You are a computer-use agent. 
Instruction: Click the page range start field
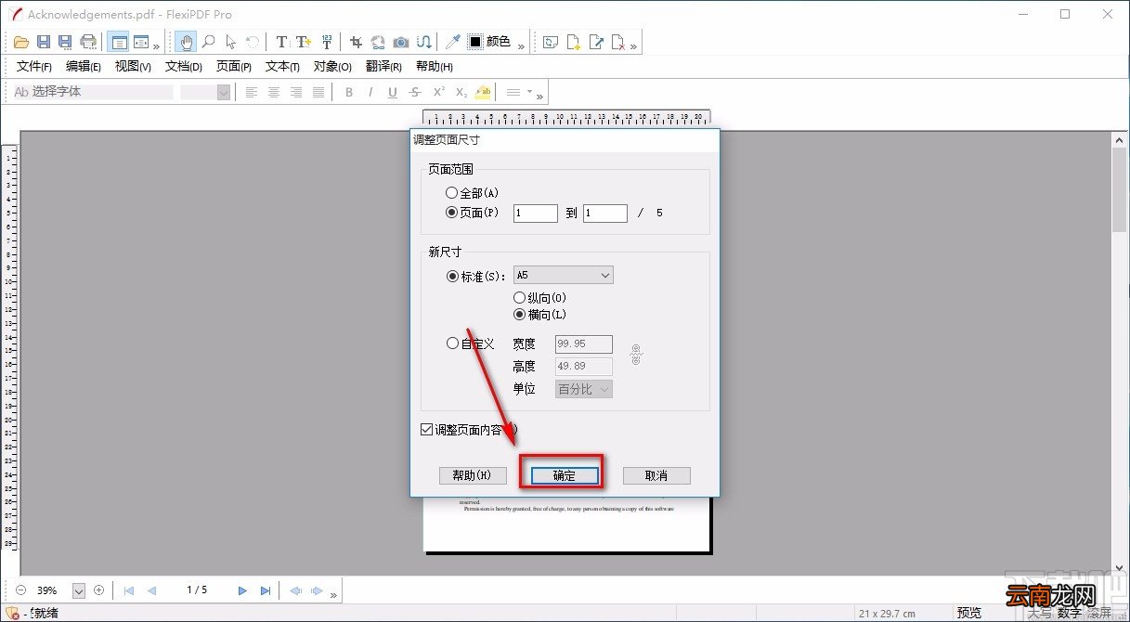(x=536, y=213)
